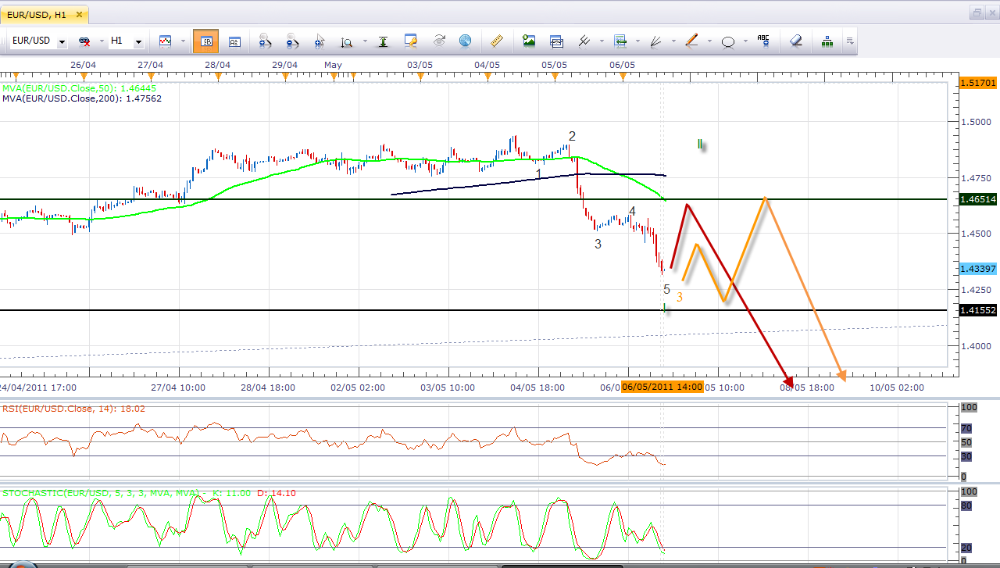Select the ruler measure tool
1000x568 pixels.
(496, 41)
